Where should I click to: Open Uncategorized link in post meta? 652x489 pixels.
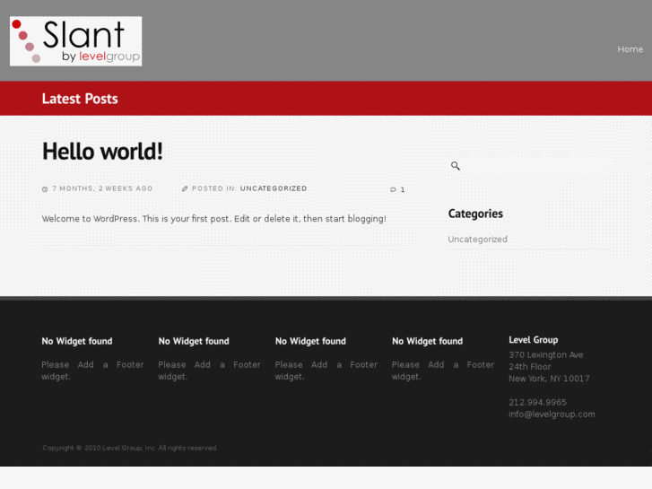274,189
